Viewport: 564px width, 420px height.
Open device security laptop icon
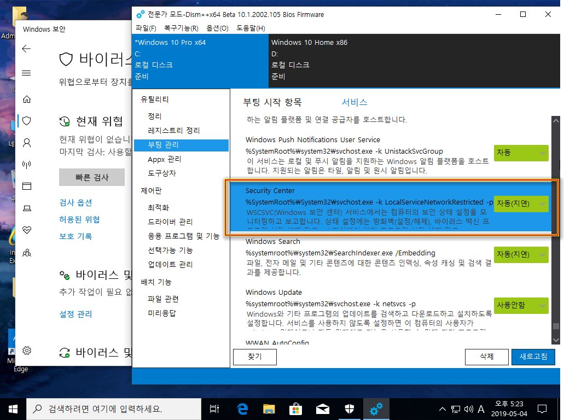pos(27,208)
